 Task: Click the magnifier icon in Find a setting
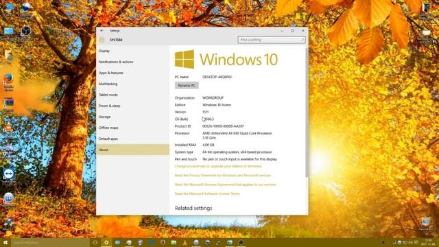point(302,40)
